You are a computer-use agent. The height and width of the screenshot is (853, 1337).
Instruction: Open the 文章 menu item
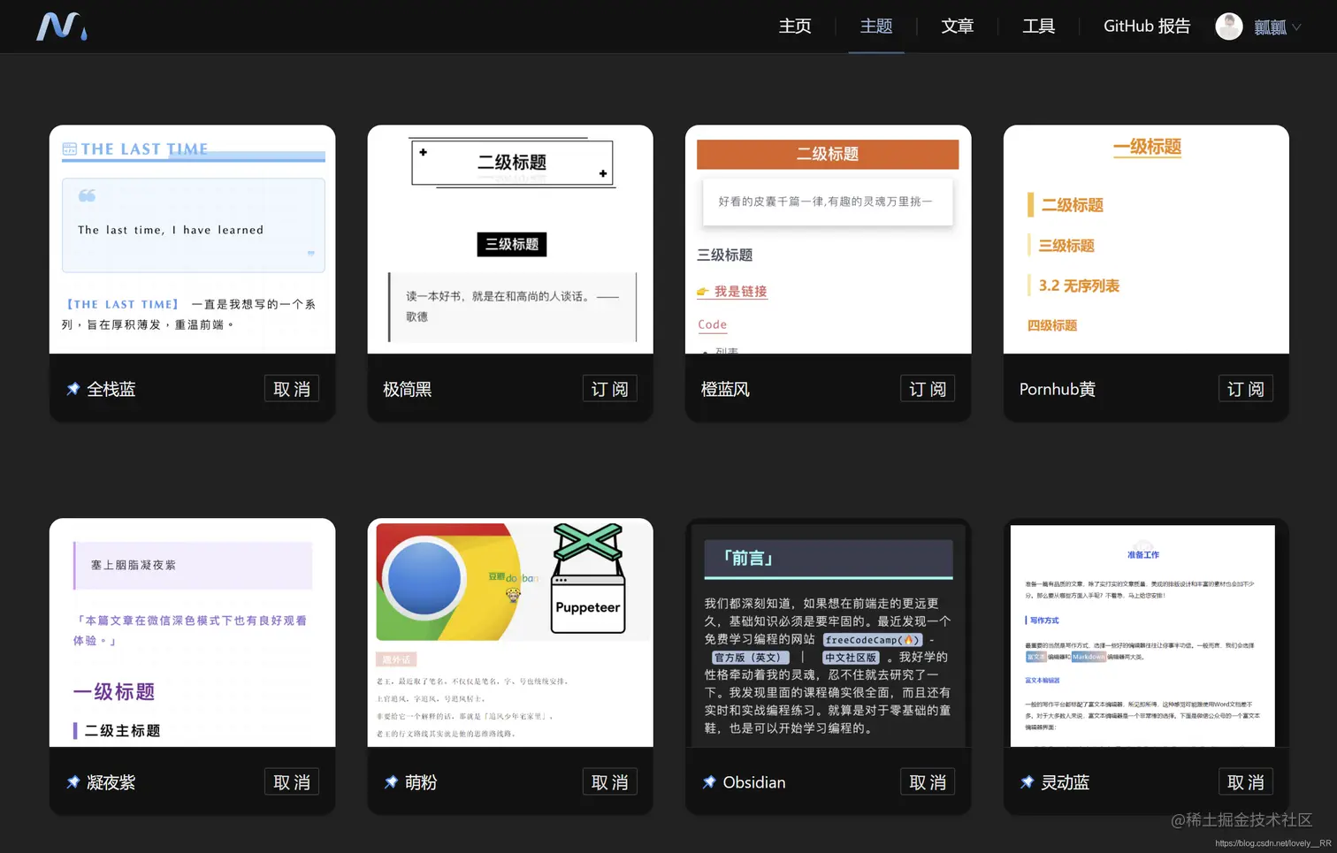pos(958,27)
